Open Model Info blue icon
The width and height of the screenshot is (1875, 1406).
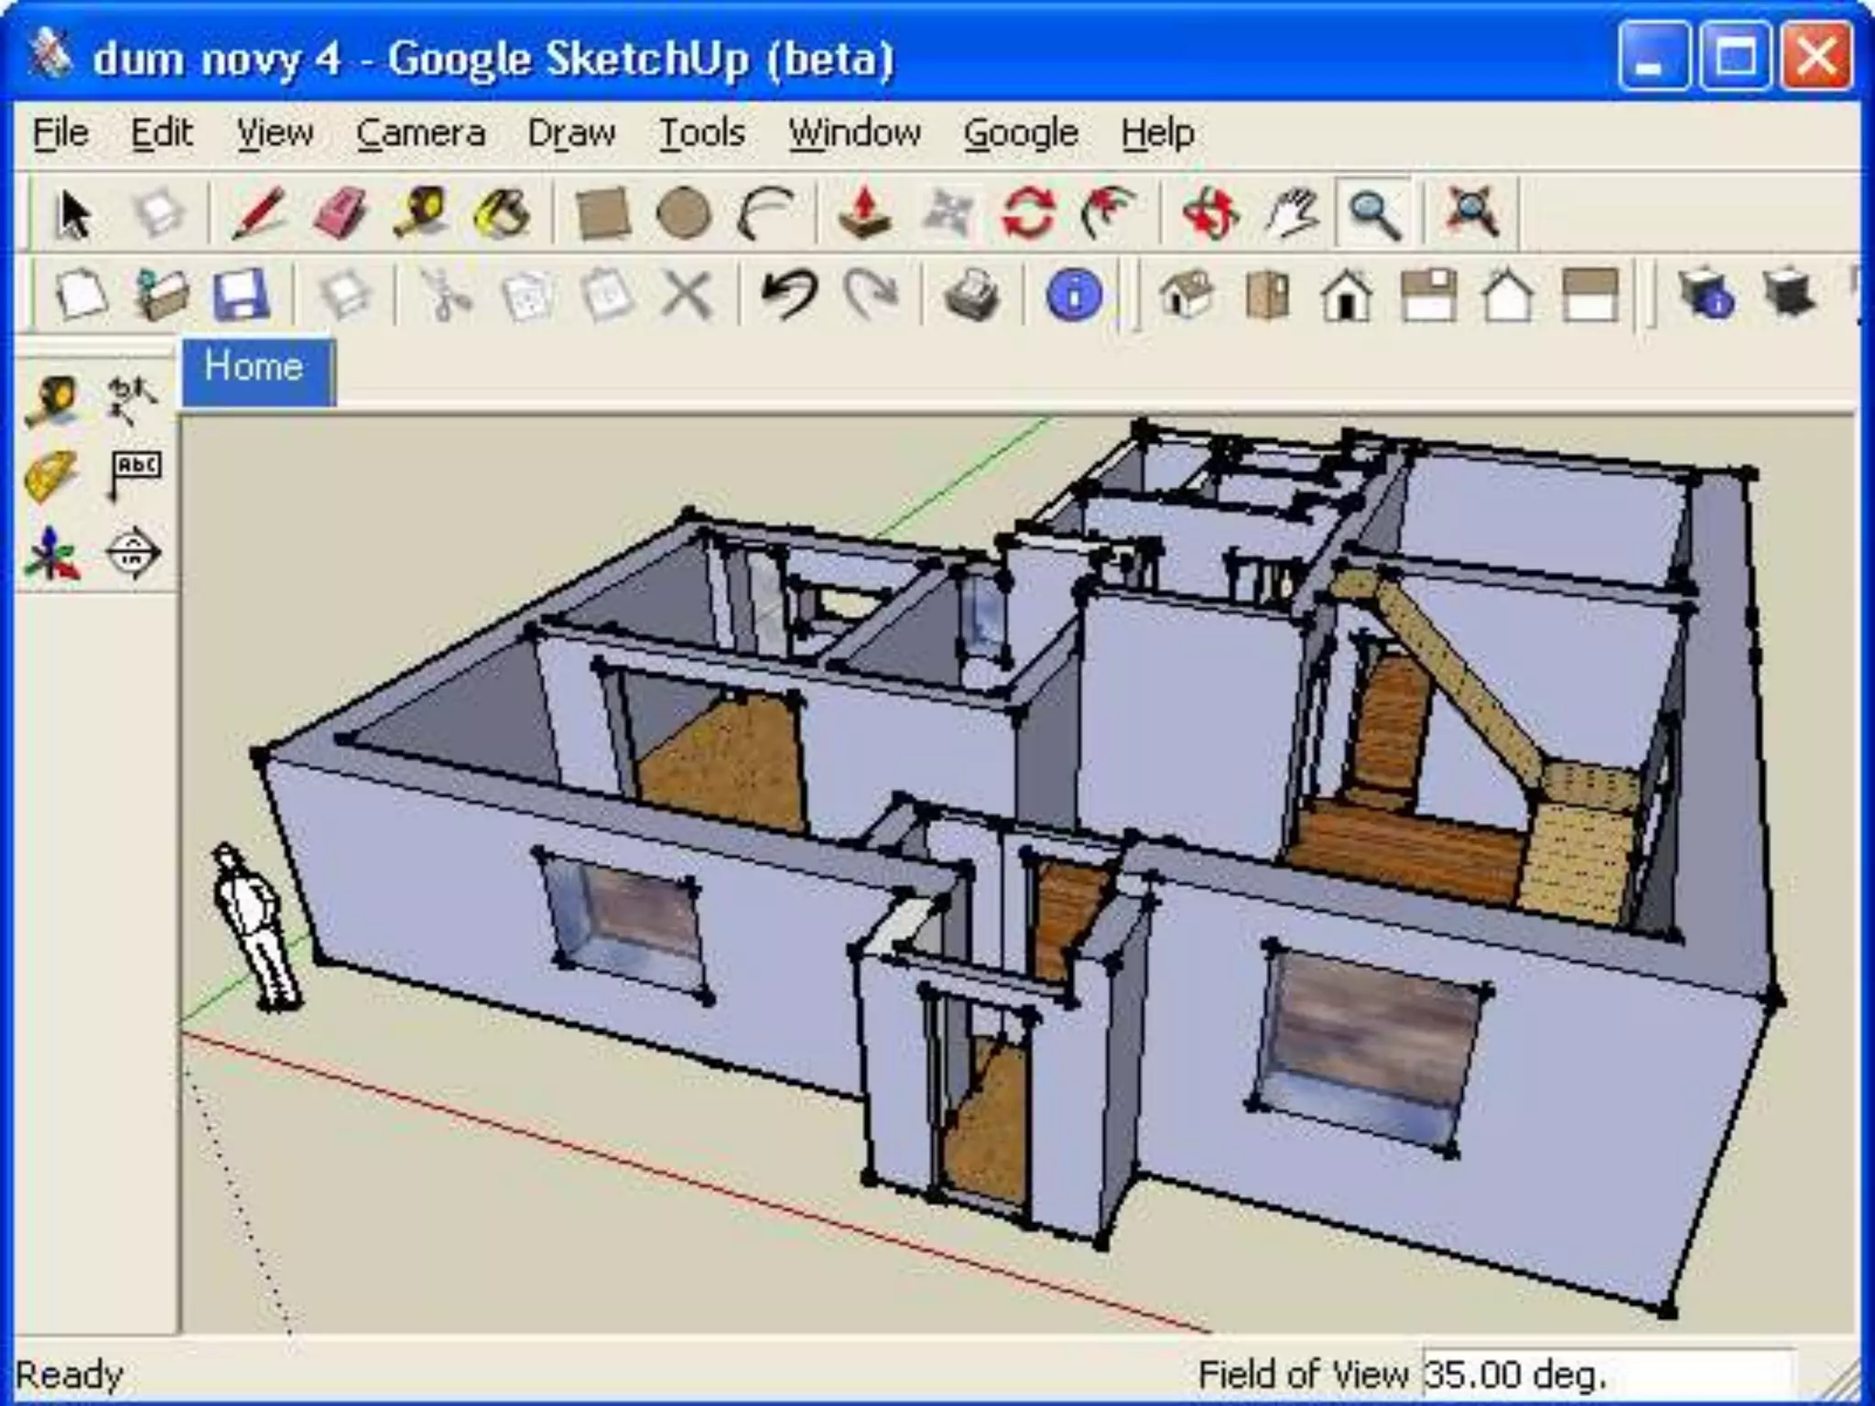[1073, 295]
